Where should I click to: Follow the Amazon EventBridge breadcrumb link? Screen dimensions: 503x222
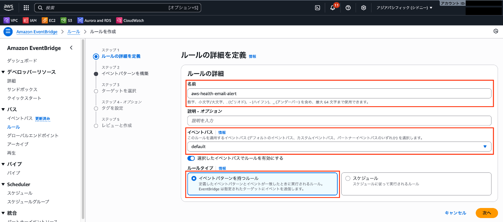[x=37, y=32]
